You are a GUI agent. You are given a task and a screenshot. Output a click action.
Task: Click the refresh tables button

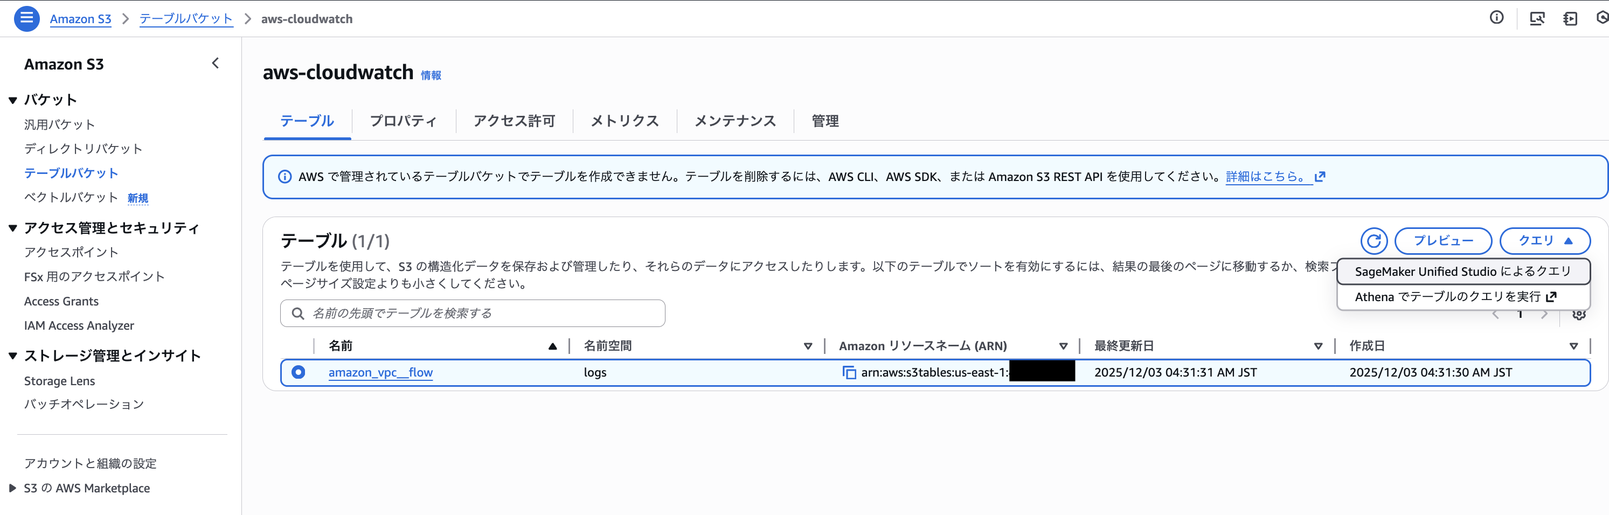1374,241
